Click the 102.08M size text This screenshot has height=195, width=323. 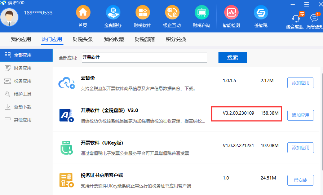[x=270, y=146]
